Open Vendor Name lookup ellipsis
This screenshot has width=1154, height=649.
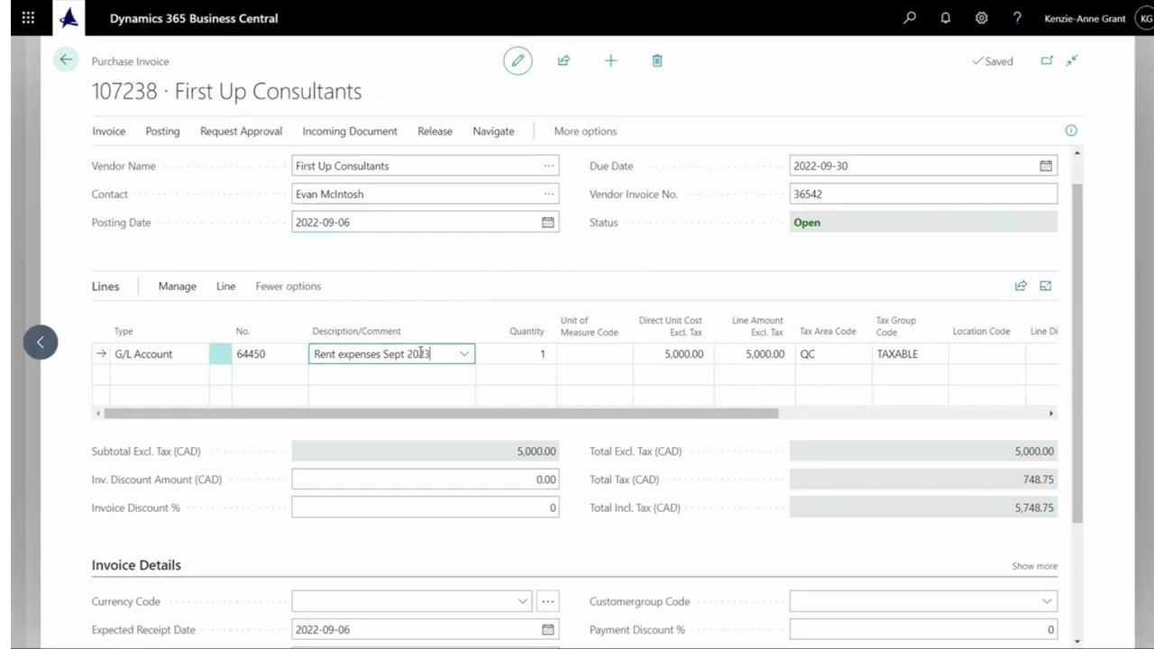pyautogui.click(x=548, y=166)
